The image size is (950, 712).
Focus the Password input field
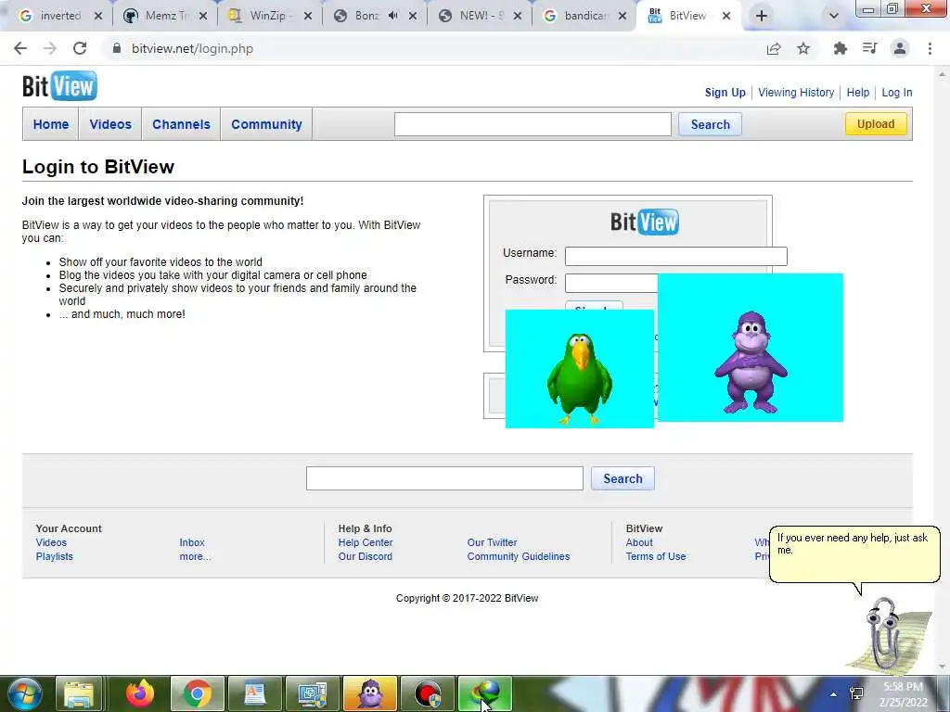pyautogui.click(x=611, y=283)
